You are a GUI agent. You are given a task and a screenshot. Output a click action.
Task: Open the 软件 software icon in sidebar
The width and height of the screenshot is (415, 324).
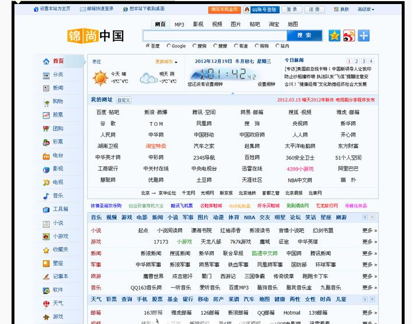click(46, 291)
